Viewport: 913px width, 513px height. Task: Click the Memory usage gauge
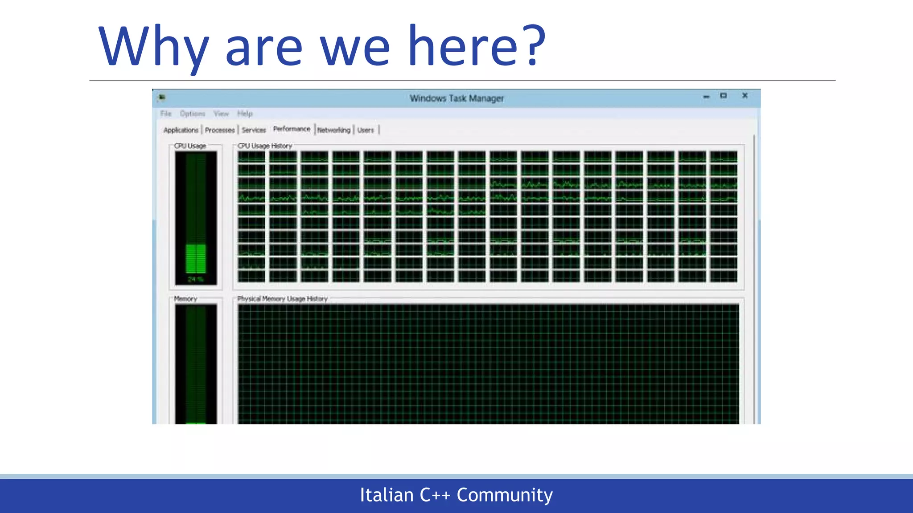pyautogui.click(x=196, y=363)
